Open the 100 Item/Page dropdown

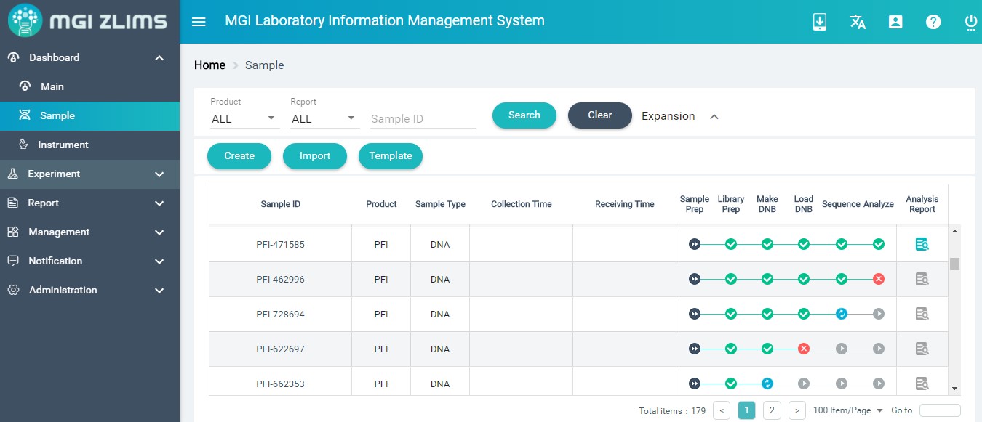pyautogui.click(x=848, y=410)
